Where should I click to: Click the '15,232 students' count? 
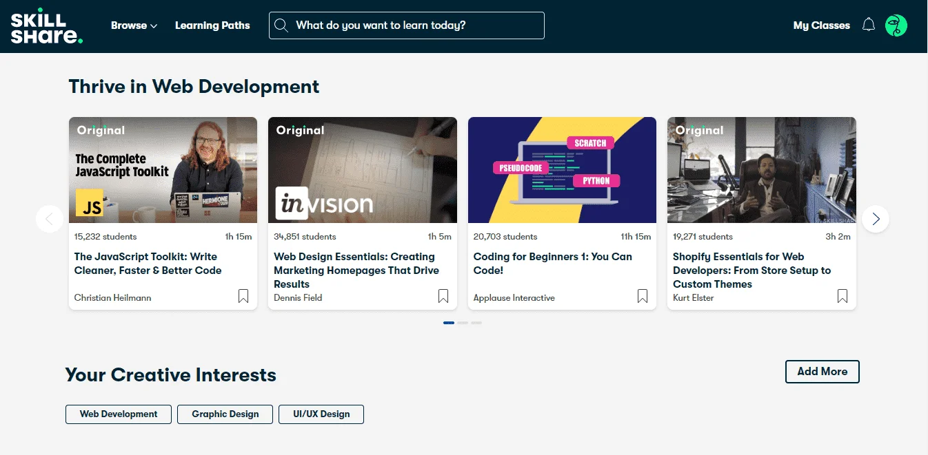pos(105,237)
